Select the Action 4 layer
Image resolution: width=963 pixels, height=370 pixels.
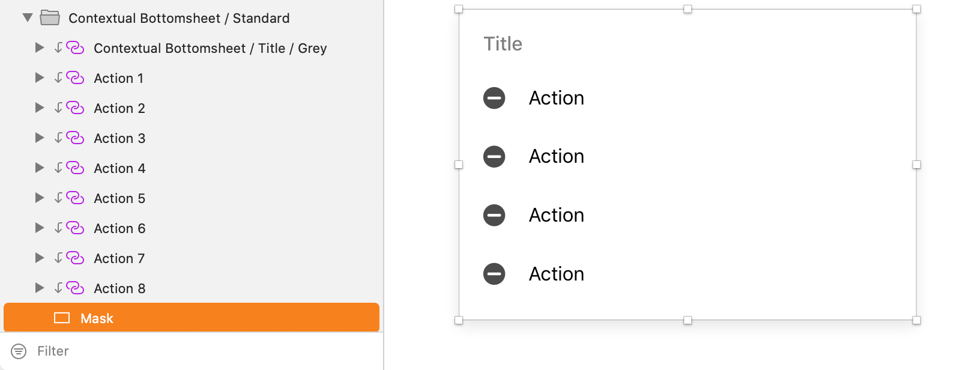[119, 168]
